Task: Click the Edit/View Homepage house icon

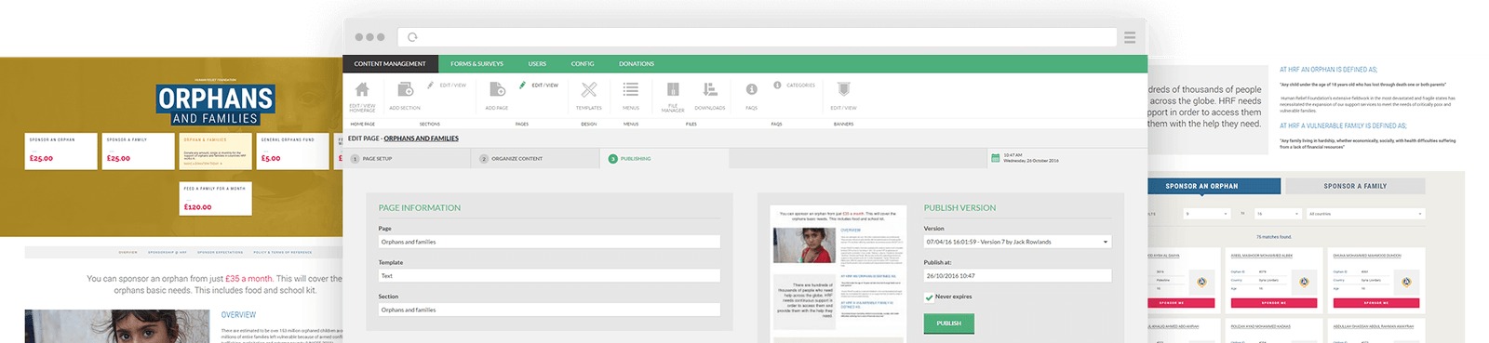Action: pos(362,89)
